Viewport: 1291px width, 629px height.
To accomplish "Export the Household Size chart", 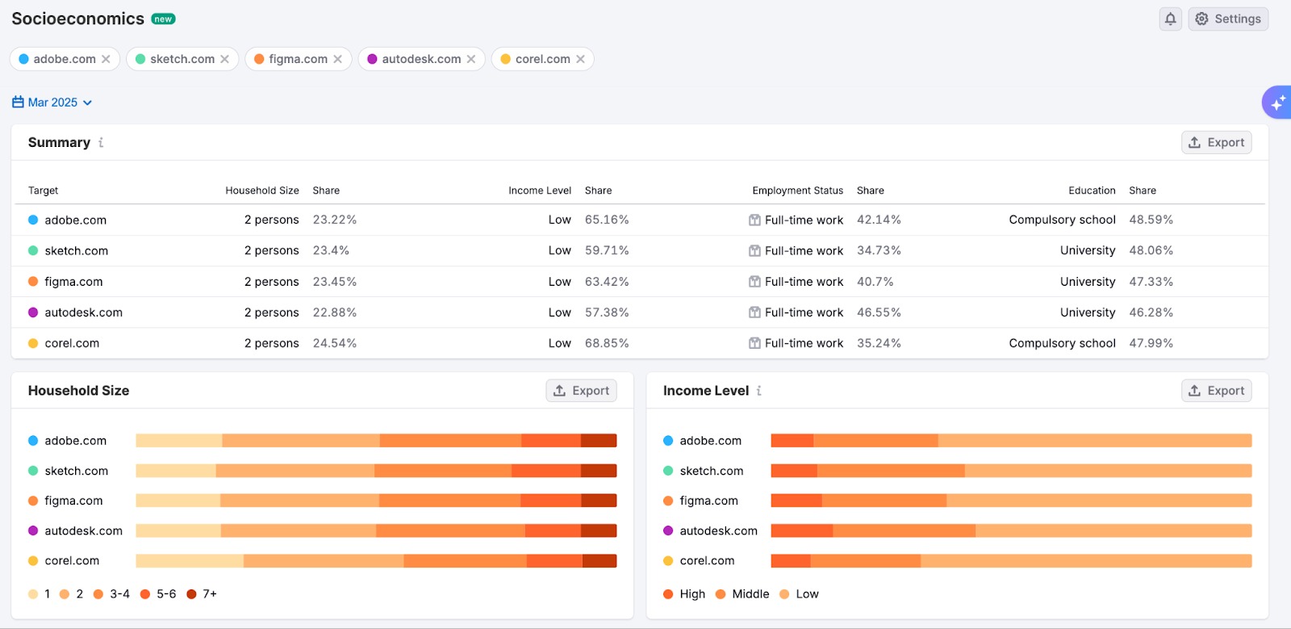I will [x=581, y=391].
